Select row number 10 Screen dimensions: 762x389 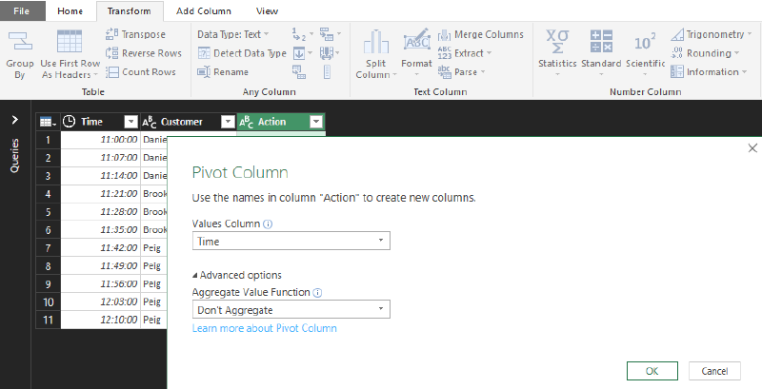click(x=49, y=302)
